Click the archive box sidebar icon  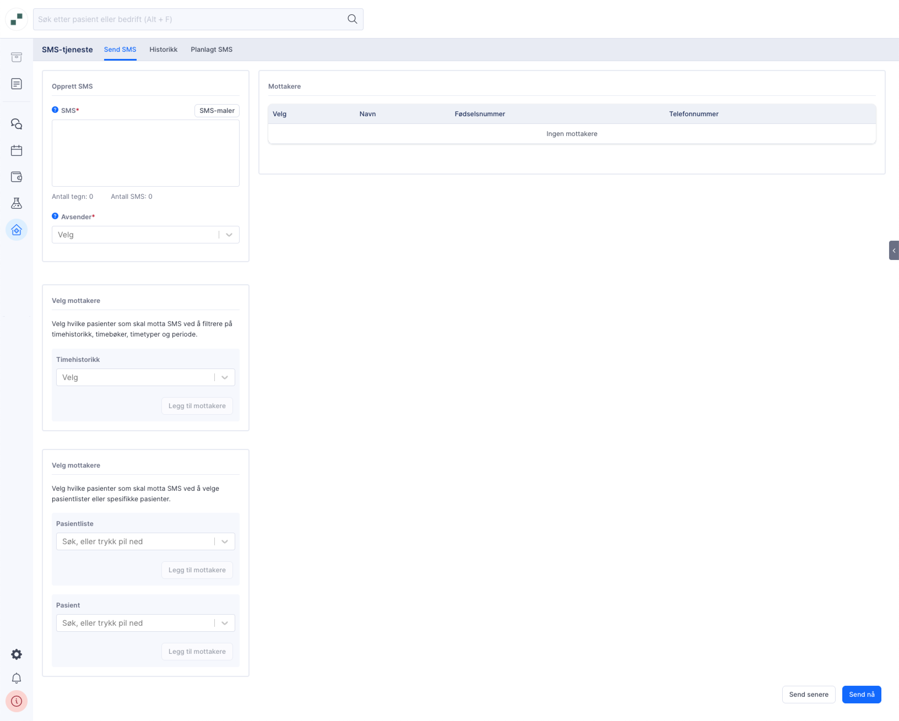pos(16,57)
